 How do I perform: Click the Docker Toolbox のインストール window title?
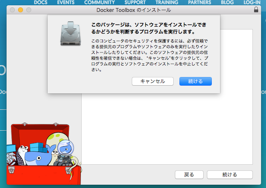[x=133, y=10]
